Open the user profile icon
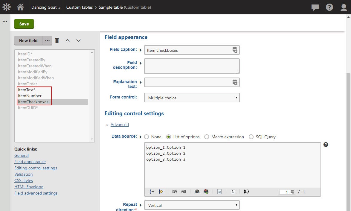This screenshot has height=211, width=351. click(x=344, y=7)
